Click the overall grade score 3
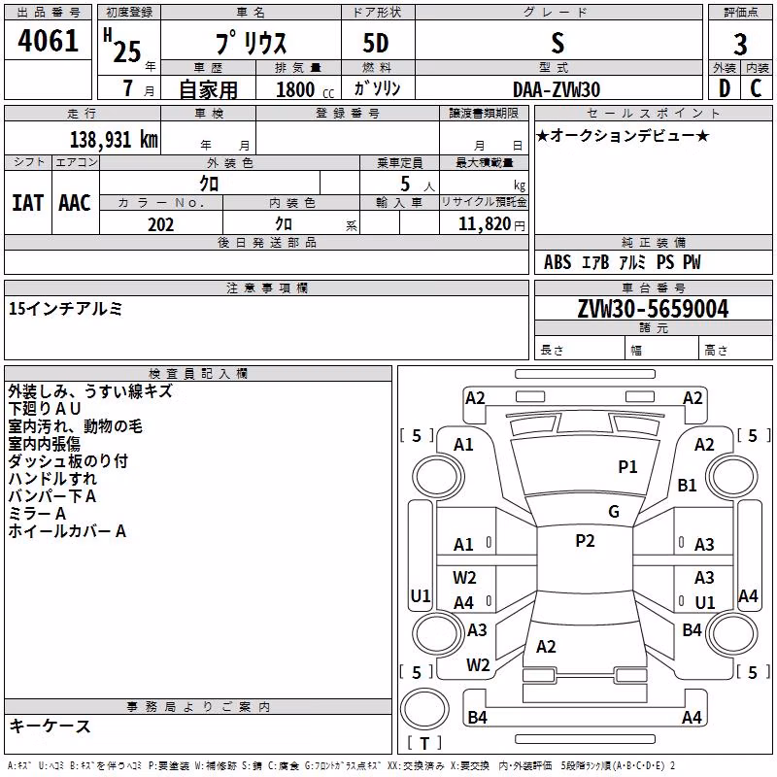777x777 pixels. [740, 44]
